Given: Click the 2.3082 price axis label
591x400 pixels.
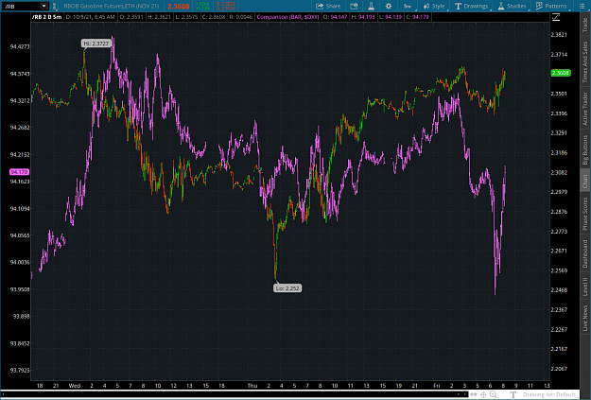Looking at the screenshot, I should coord(559,172).
